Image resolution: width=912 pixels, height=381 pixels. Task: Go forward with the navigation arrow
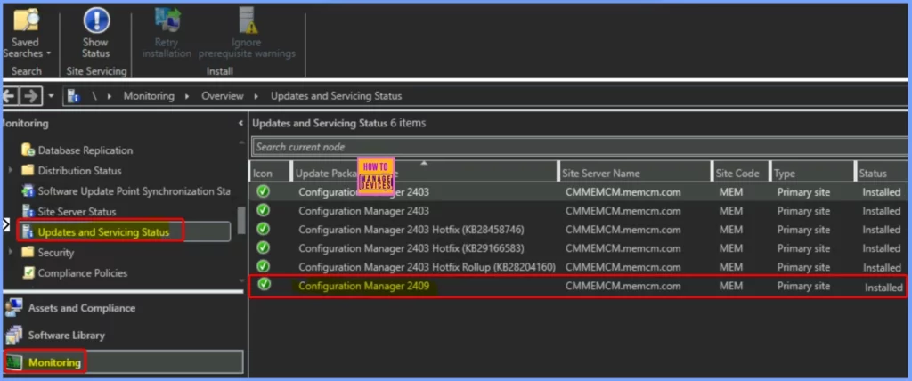pyautogui.click(x=31, y=96)
